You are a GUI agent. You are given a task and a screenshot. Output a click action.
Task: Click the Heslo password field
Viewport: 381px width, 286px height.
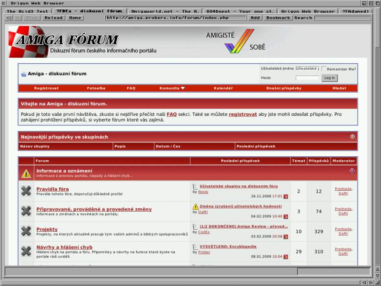[x=307, y=78]
